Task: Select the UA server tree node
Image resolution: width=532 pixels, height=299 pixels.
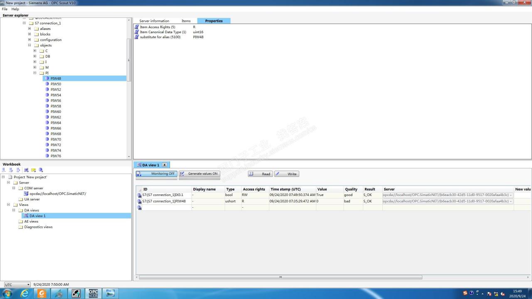Action: click(x=32, y=199)
